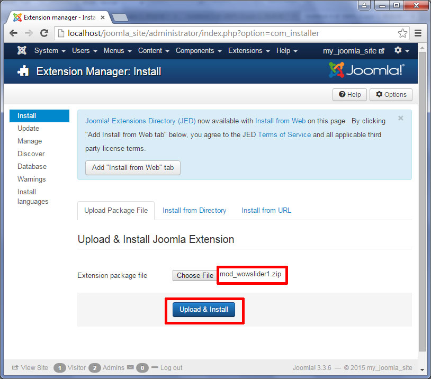Click the puzzle piece Extension Manager icon
431x379 pixels.
pos(23,71)
